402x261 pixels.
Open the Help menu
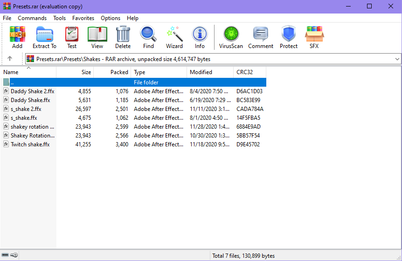click(x=132, y=18)
